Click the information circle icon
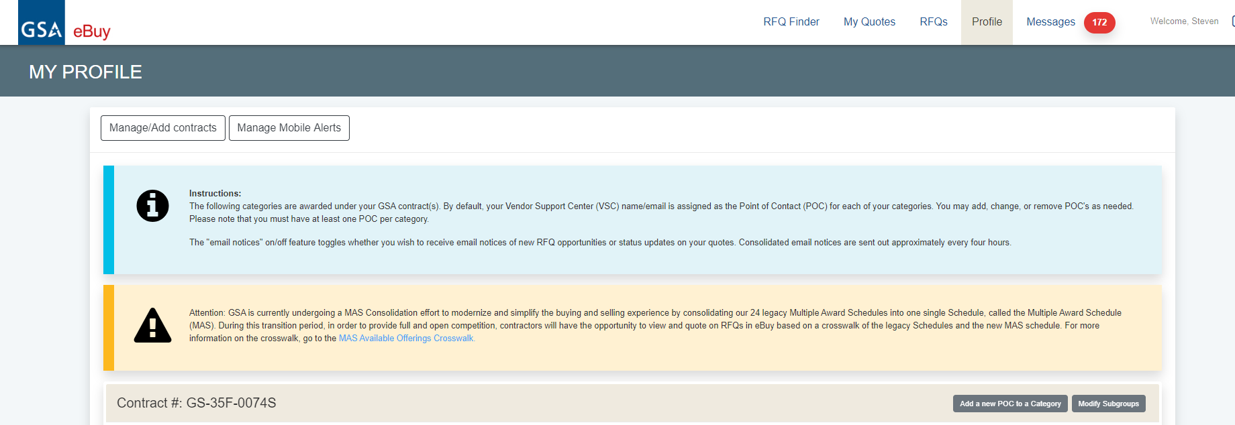Viewport: 1235px width, 425px height. (x=152, y=206)
